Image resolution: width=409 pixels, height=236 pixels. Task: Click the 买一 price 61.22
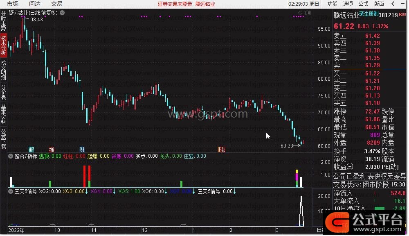click(x=373, y=73)
